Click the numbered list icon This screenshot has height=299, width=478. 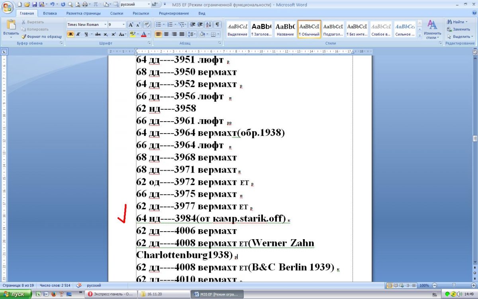tap(170, 25)
